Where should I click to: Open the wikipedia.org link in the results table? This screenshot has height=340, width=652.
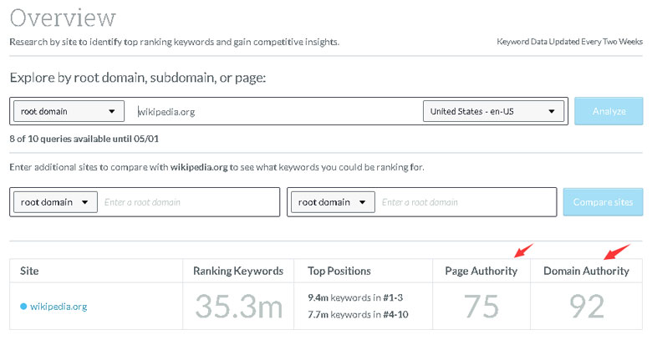59,307
